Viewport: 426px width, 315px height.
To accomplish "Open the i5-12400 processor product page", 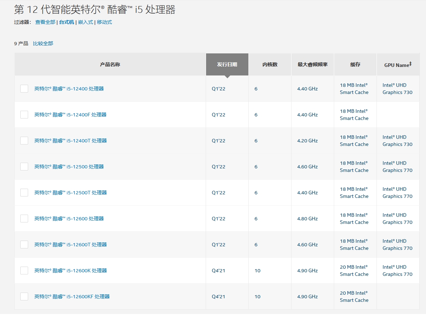I will [70, 89].
